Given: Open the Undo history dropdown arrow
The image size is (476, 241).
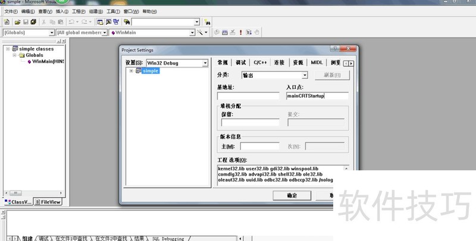Looking at the screenshot, I should [77, 22].
